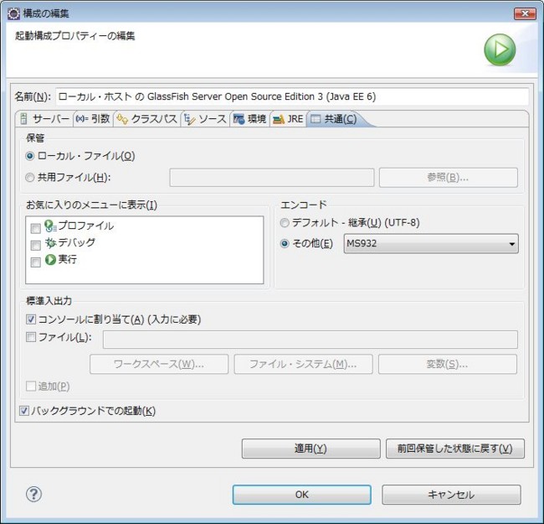The width and height of the screenshot is (544, 524).
Task: Click 前回保管した状態に戻す(V) revert button
Action: tap(455, 449)
